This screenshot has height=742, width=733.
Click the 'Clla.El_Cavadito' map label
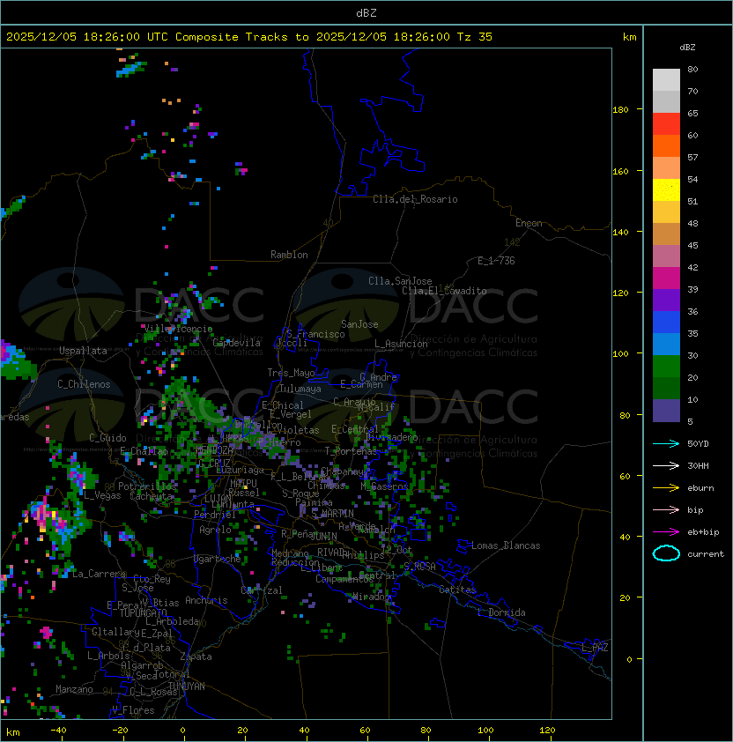pyautogui.click(x=444, y=291)
